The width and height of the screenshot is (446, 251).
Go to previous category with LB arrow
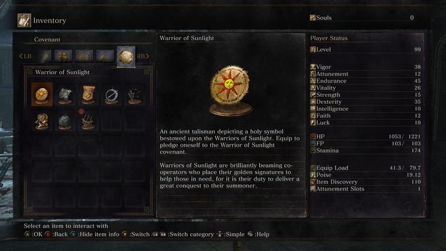coord(25,56)
